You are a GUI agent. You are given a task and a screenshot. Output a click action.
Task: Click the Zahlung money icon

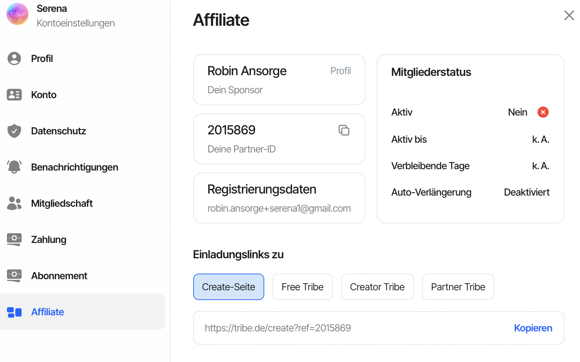(14, 239)
